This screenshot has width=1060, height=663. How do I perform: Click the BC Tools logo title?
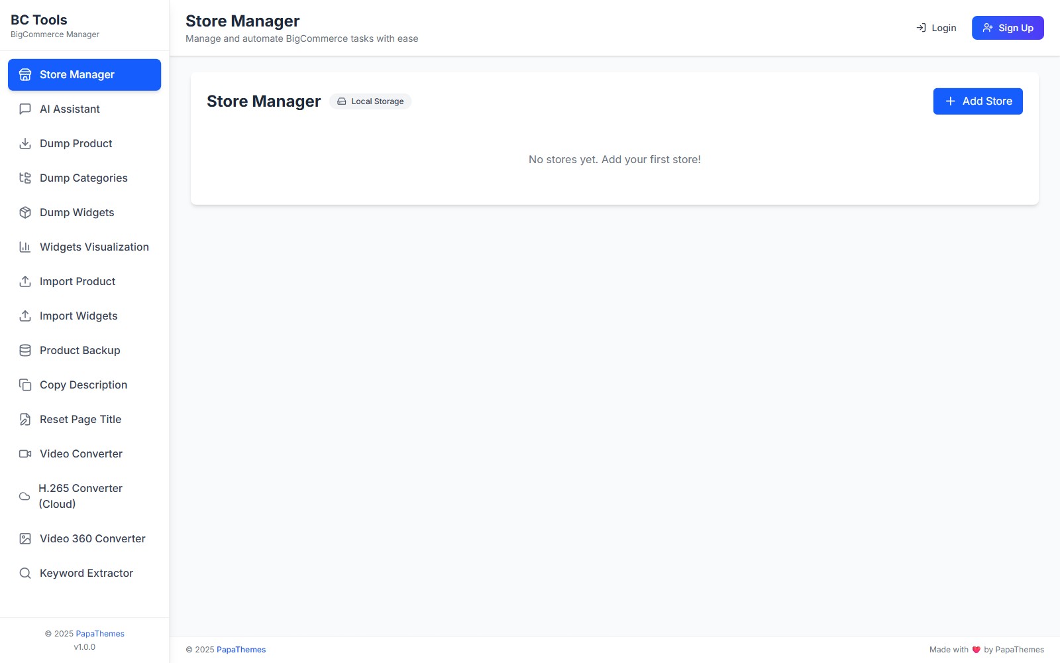pyautogui.click(x=39, y=20)
